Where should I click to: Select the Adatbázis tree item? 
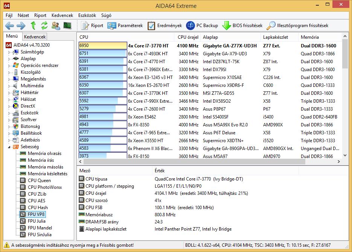pos(30,140)
